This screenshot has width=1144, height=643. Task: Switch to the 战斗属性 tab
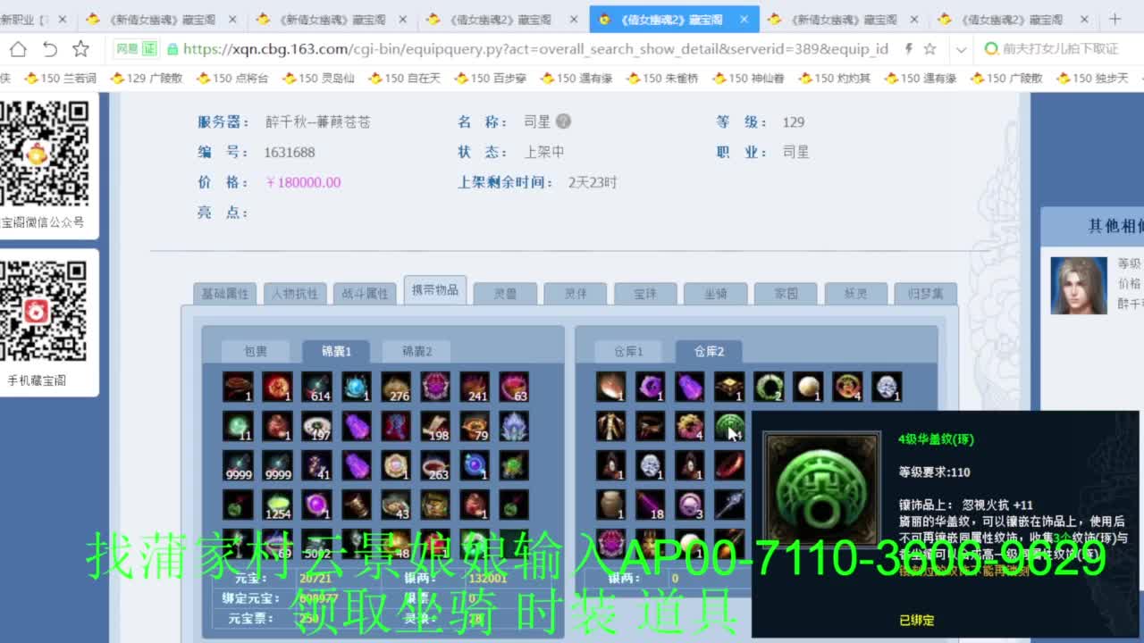365,294
